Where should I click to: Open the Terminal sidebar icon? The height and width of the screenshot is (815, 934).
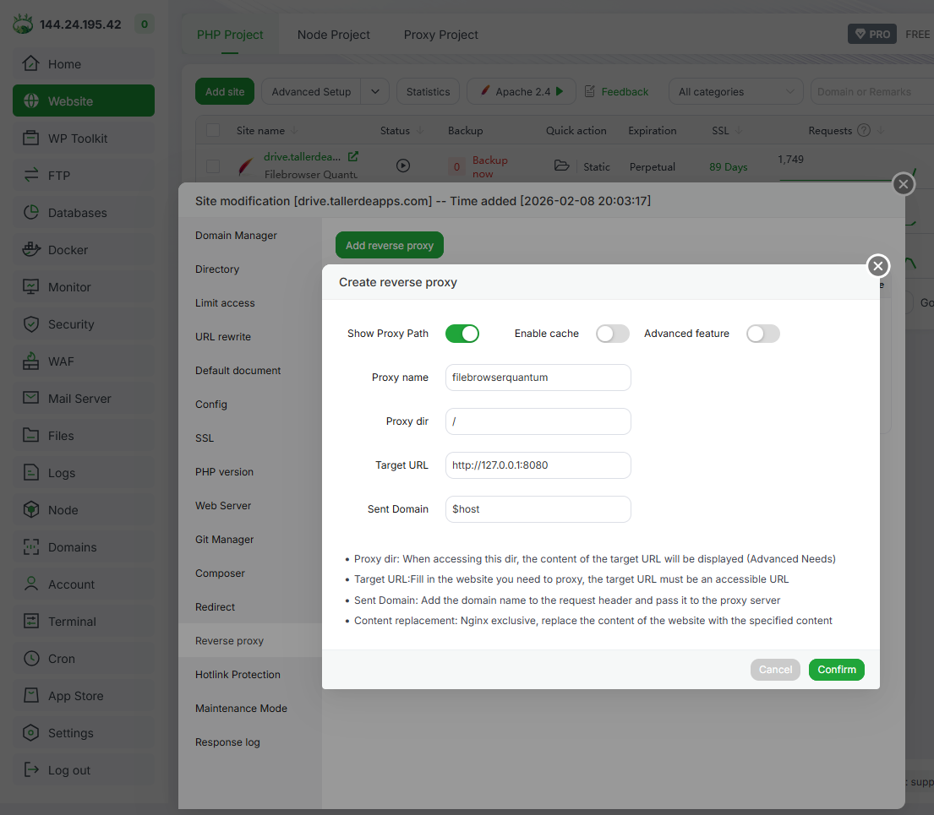point(31,622)
